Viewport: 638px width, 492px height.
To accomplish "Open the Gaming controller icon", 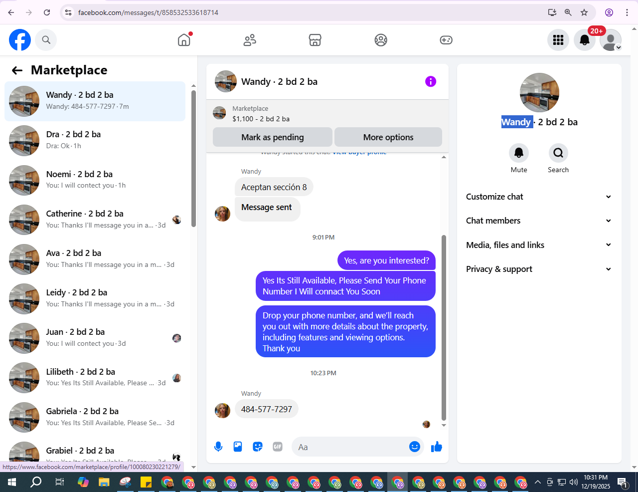I will pyautogui.click(x=446, y=40).
